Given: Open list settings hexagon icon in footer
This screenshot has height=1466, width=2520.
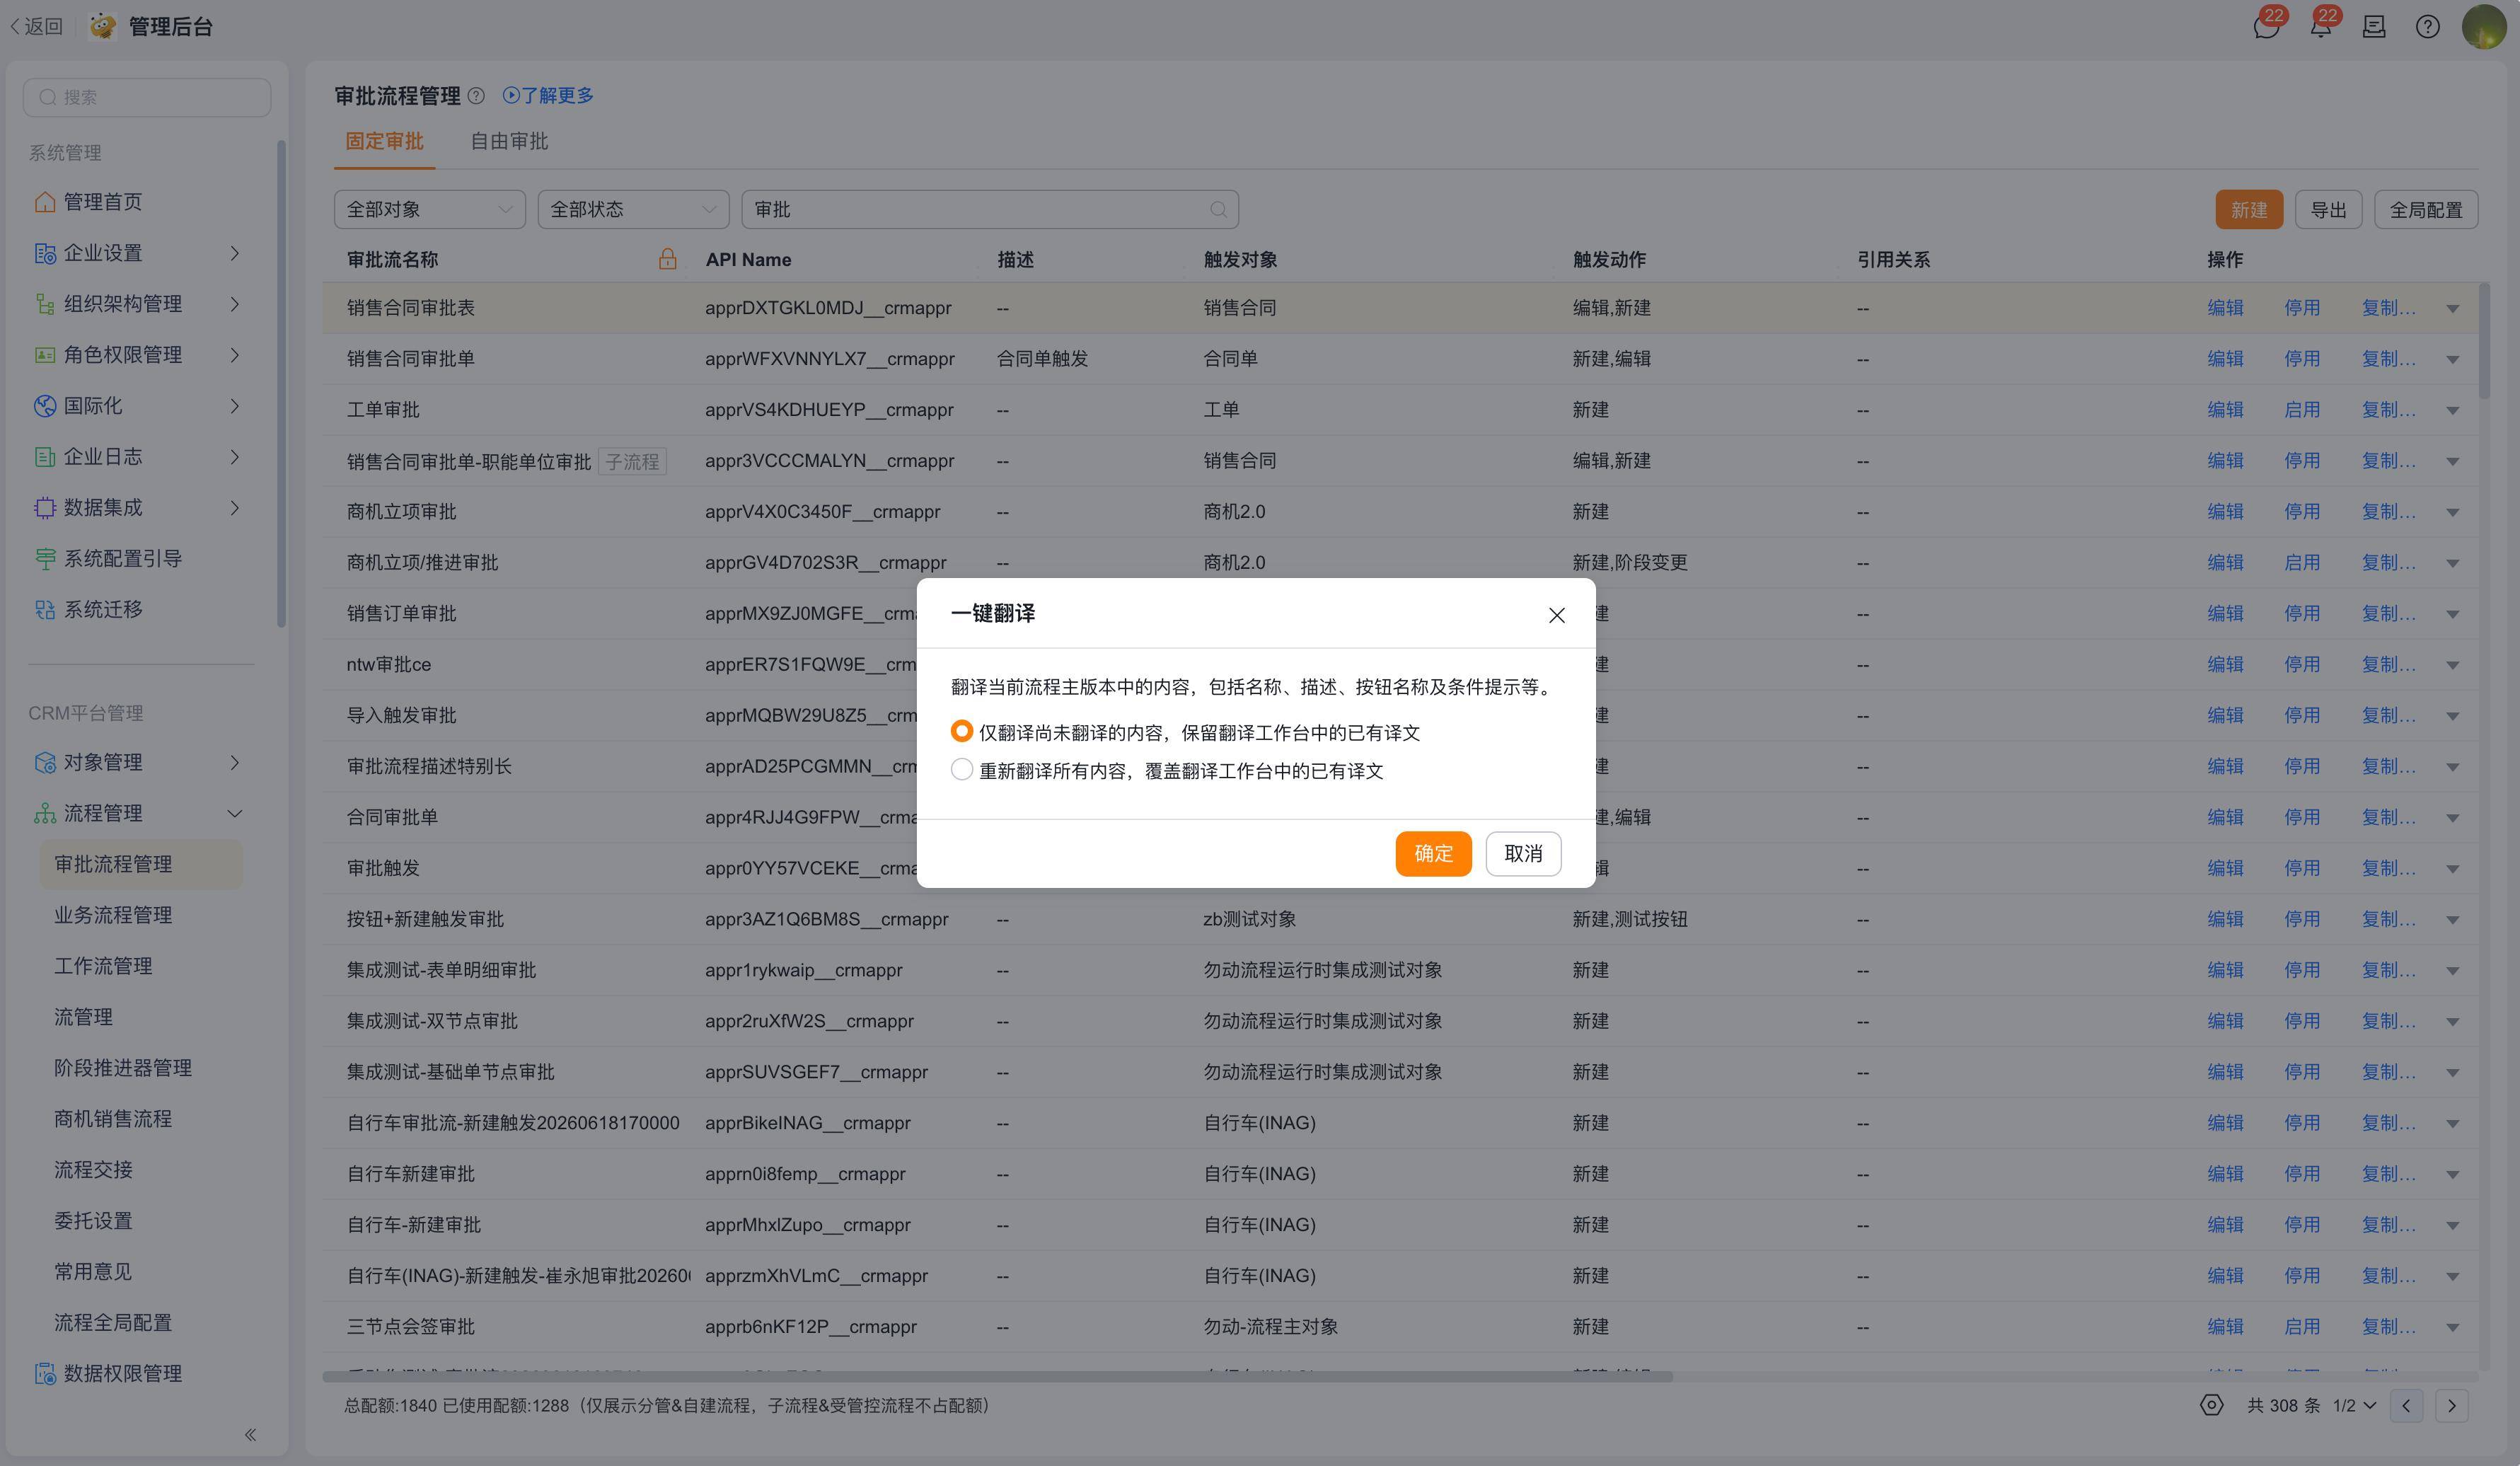Looking at the screenshot, I should [x=2211, y=1405].
